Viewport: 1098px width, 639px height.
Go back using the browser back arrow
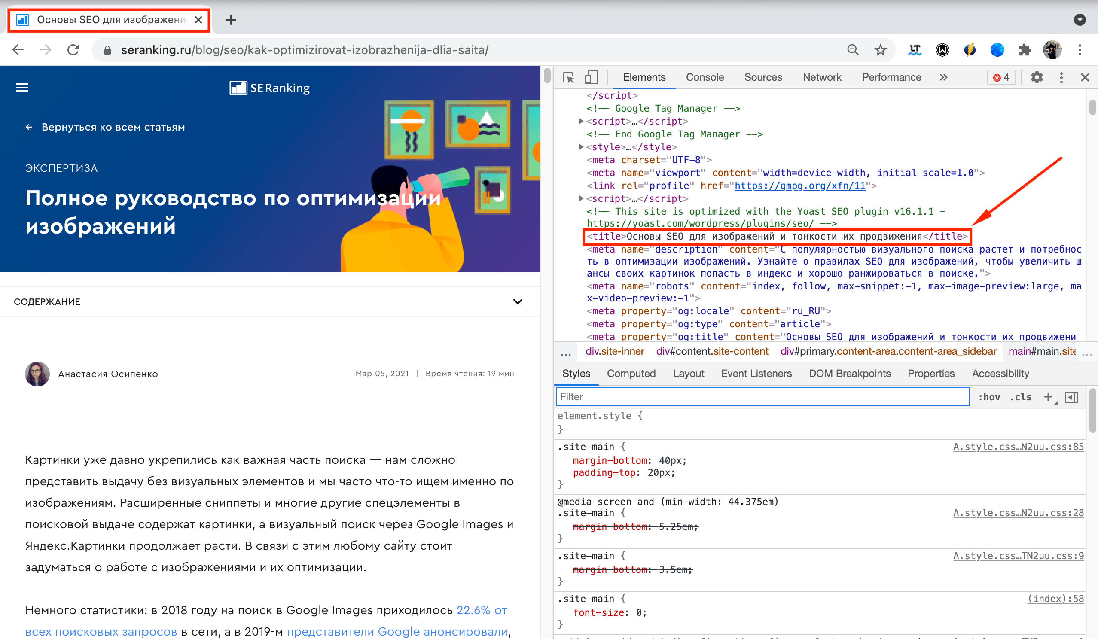[18, 50]
